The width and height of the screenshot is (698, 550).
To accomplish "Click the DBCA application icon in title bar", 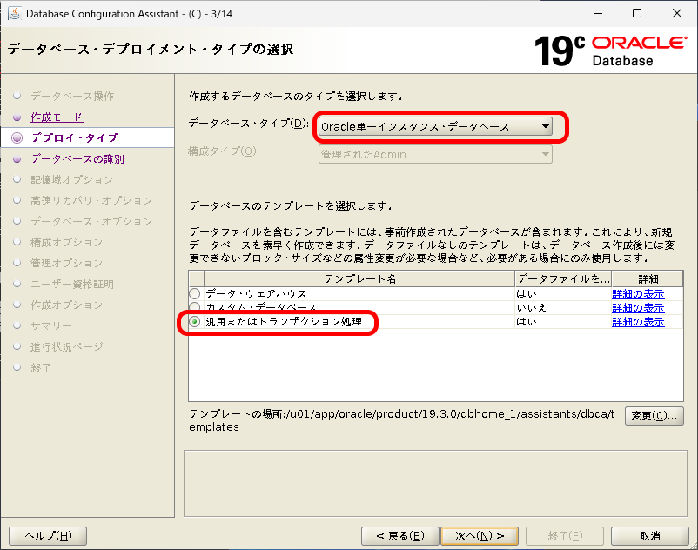I will pyautogui.click(x=13, y=13).
